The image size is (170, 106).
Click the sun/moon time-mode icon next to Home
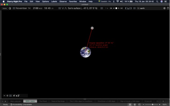click(x=10, y=8)
